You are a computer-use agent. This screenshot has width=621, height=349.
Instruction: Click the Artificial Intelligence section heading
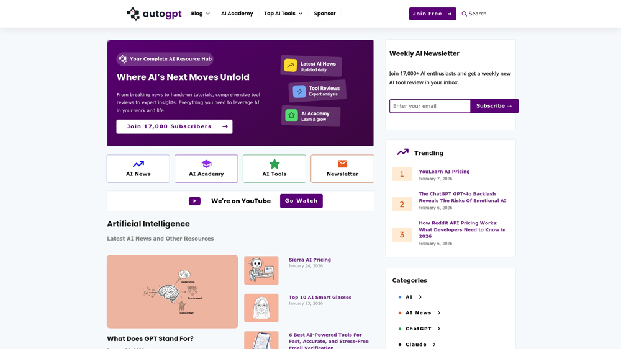point(148,224)
